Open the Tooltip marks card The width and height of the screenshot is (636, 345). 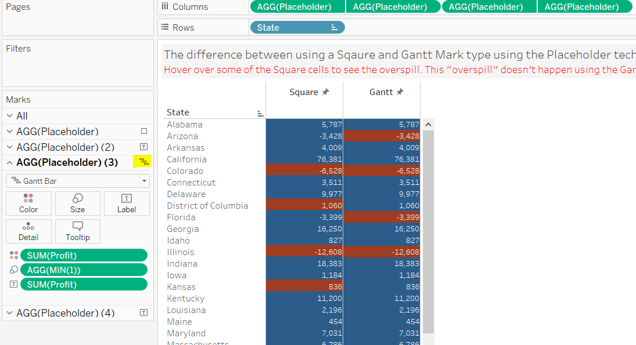(x=77, y=231)
